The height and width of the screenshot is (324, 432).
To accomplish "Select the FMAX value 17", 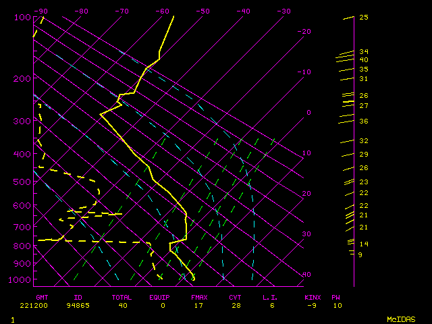I will point(198,305).
